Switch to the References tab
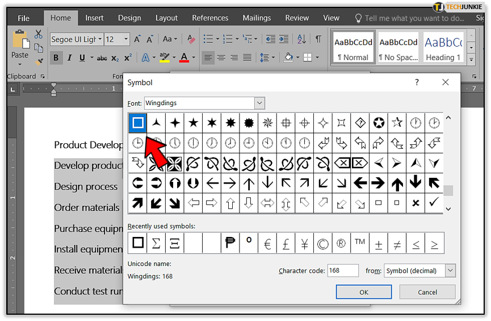This screenshot has width=491, height=321. click(x=210, y=18)
